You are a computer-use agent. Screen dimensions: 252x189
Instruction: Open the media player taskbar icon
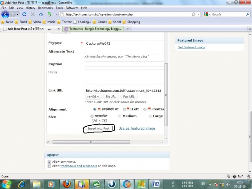(51, 184)
